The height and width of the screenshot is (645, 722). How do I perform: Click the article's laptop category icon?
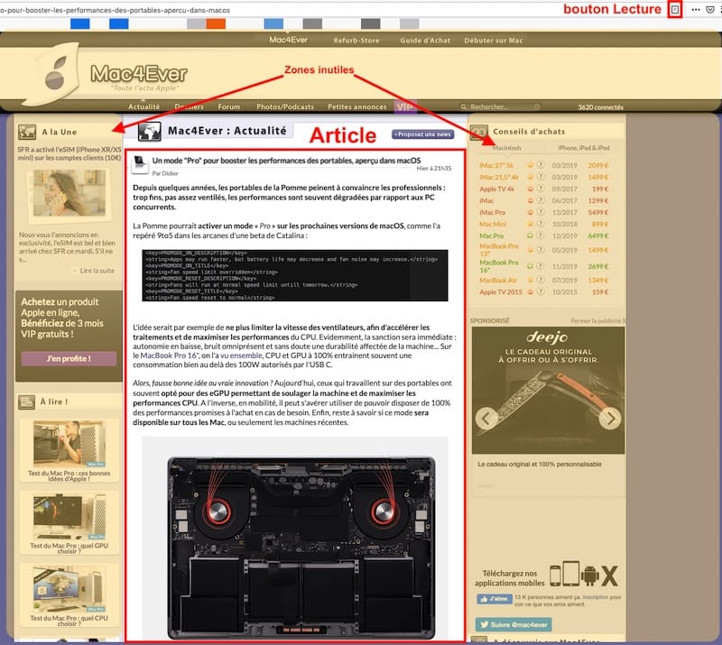pos(140,164)
